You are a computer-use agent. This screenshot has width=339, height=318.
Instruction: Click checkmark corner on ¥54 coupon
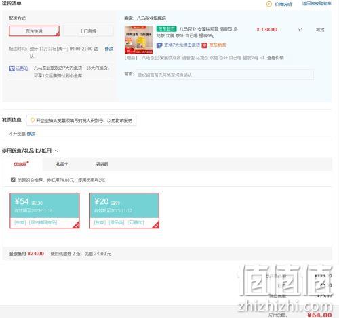click(77, 225)
